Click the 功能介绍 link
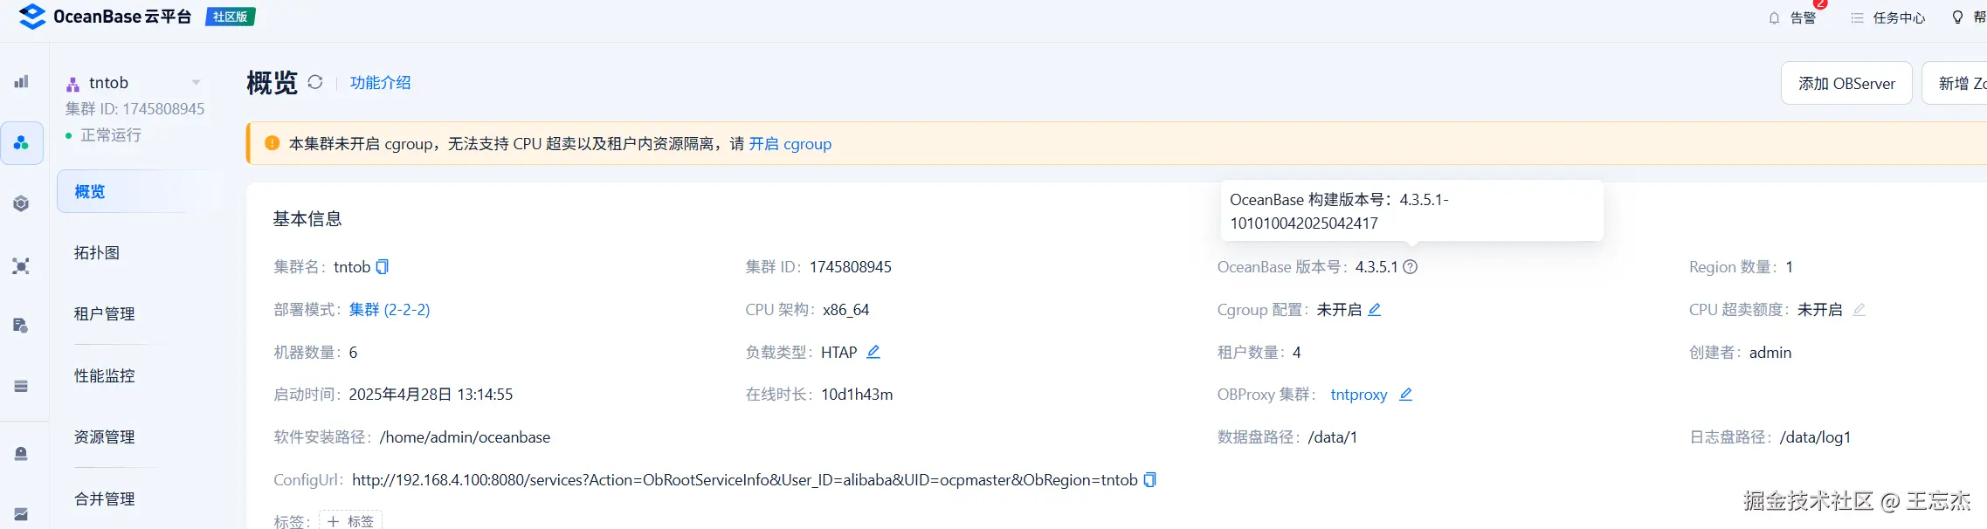1987x529 pixels. pos(380,82)
